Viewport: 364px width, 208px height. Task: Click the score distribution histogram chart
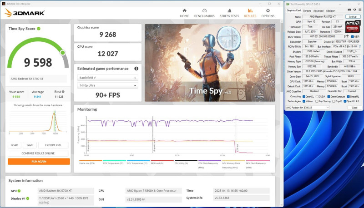point(38,122)
